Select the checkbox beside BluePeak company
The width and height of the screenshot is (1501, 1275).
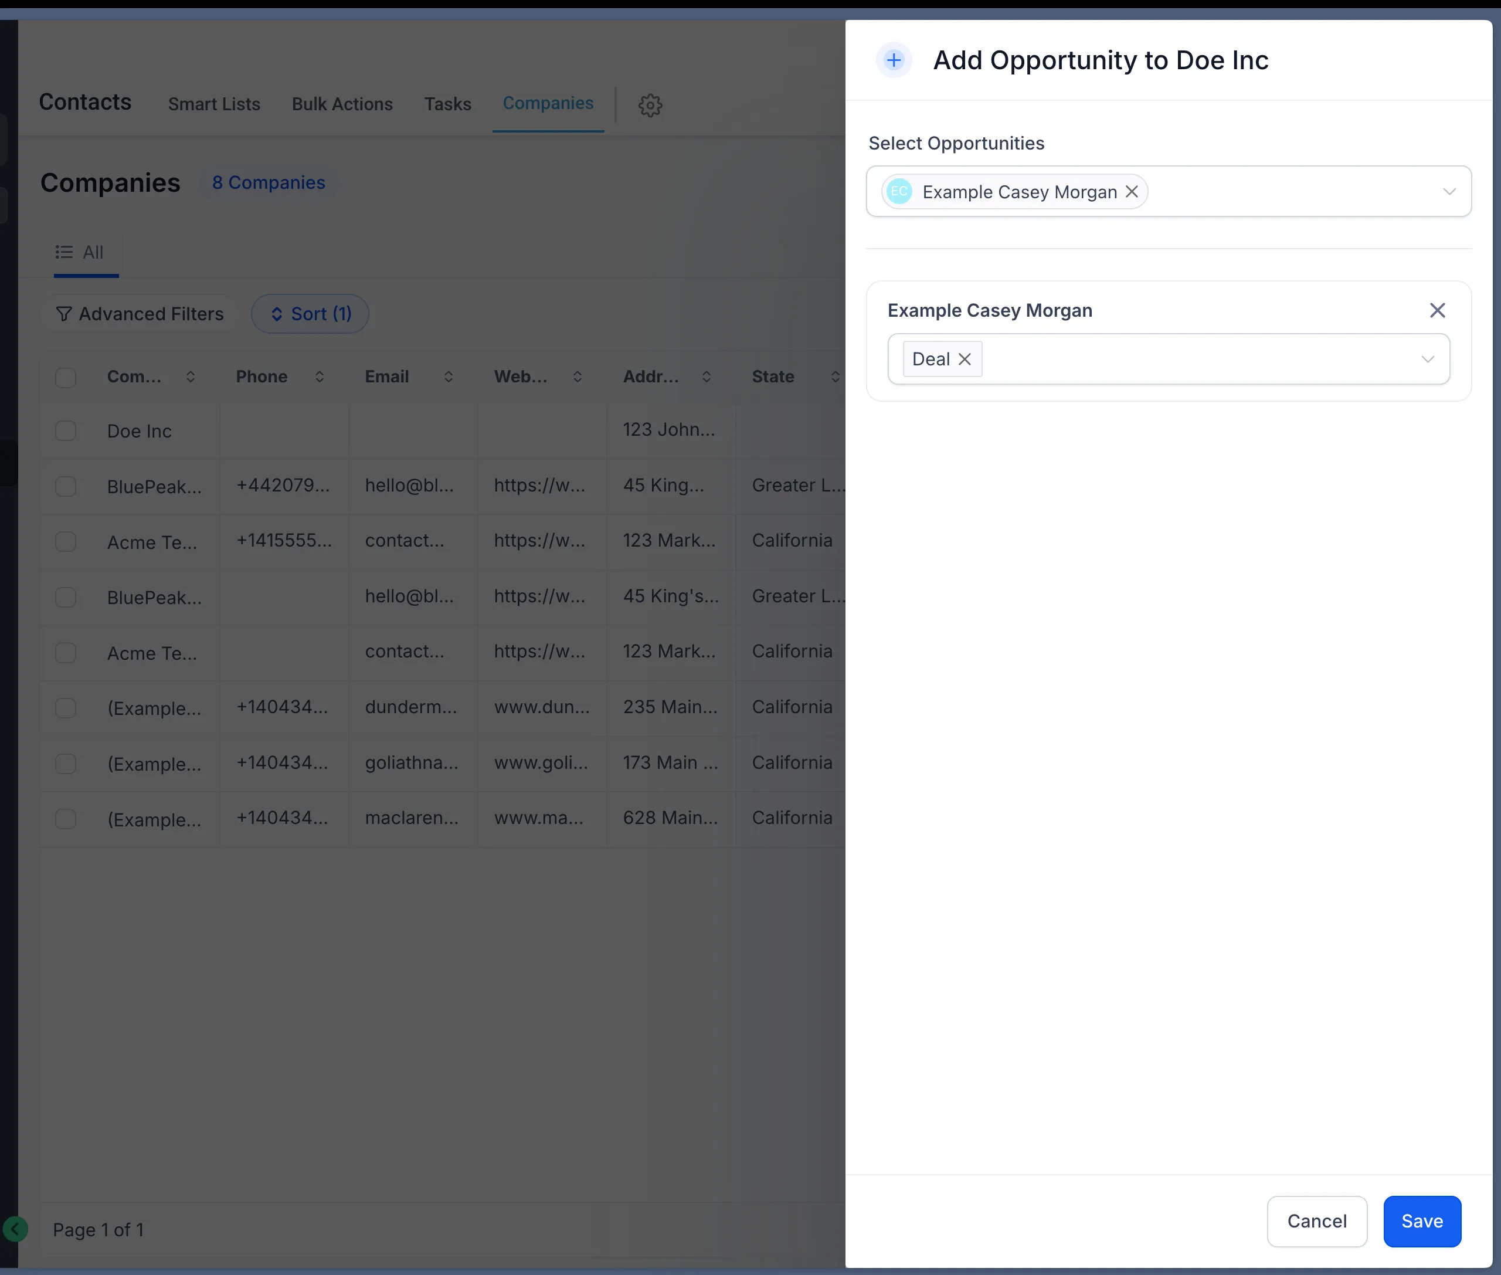[x=66, y=486]
